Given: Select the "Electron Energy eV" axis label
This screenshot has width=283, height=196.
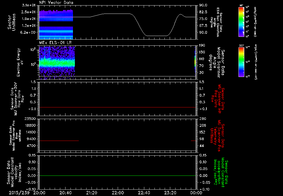Looking at the screenshot, I should (20, 62).
